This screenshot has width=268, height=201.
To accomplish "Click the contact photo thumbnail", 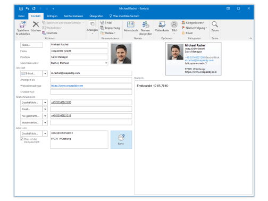I will [x=121, y=53].
